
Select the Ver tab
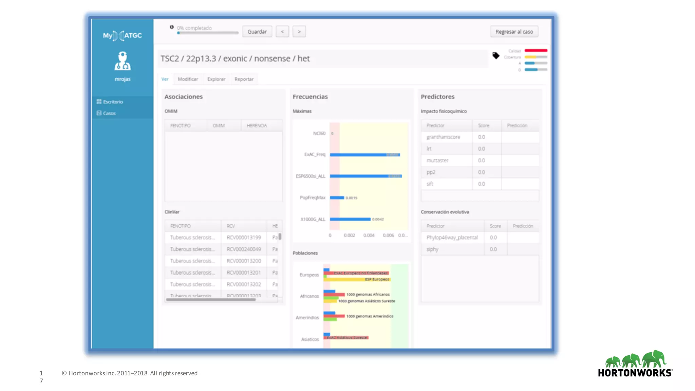165,79
